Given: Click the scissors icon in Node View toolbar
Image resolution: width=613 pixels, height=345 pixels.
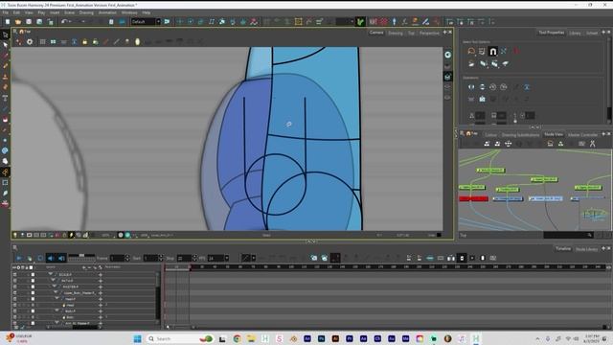Looking at the screenshot, I should 592,144.
